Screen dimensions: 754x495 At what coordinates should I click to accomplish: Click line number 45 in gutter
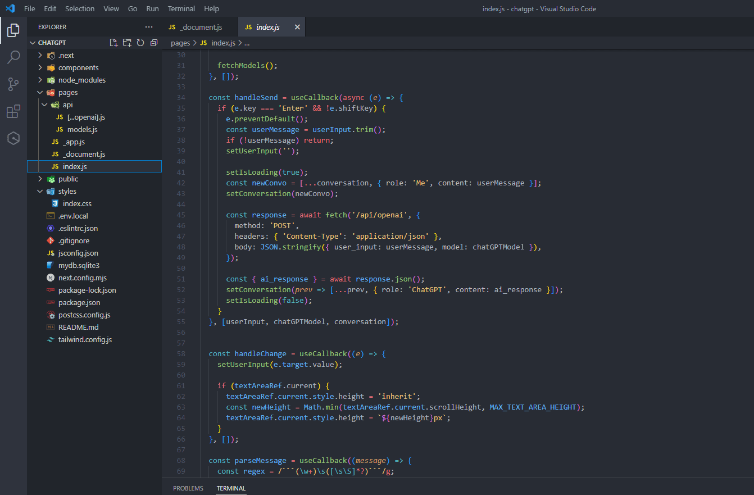[x=181, y=215]
